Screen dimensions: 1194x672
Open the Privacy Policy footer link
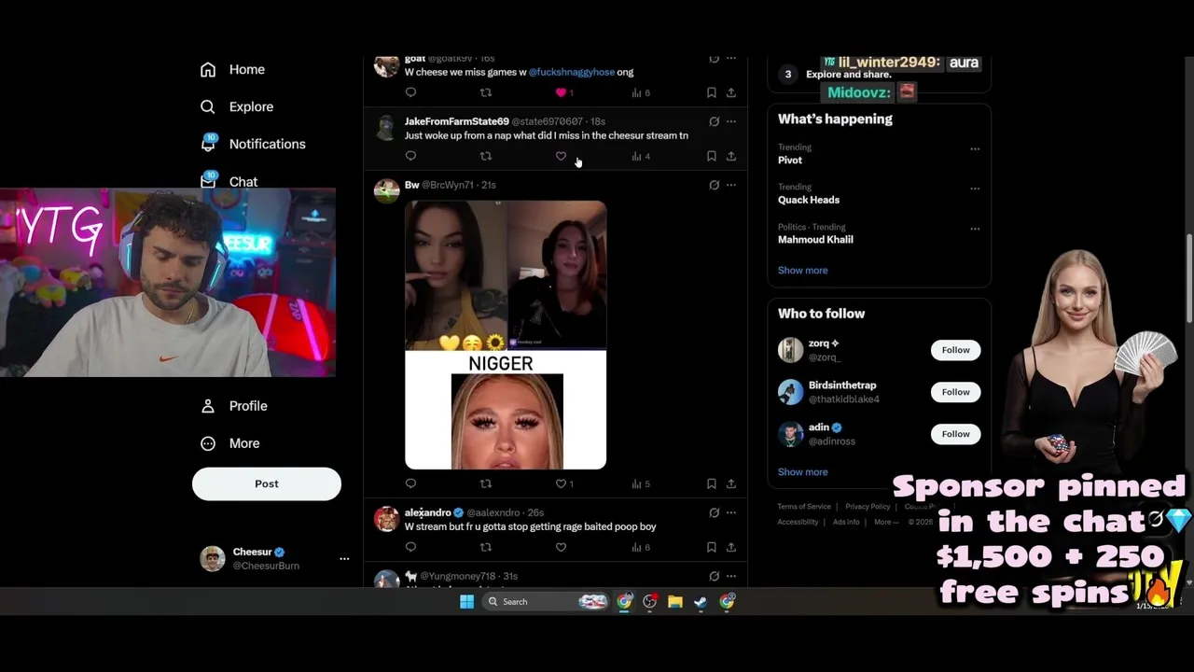click(x=868, y=507)
